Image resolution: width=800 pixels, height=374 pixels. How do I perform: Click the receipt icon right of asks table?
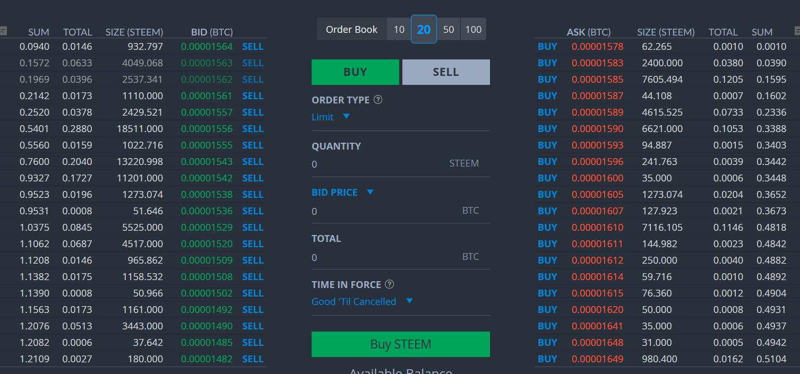click(797, 31)
